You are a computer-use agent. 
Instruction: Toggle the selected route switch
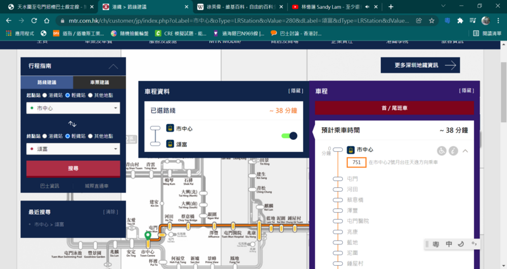pos(290,136)
